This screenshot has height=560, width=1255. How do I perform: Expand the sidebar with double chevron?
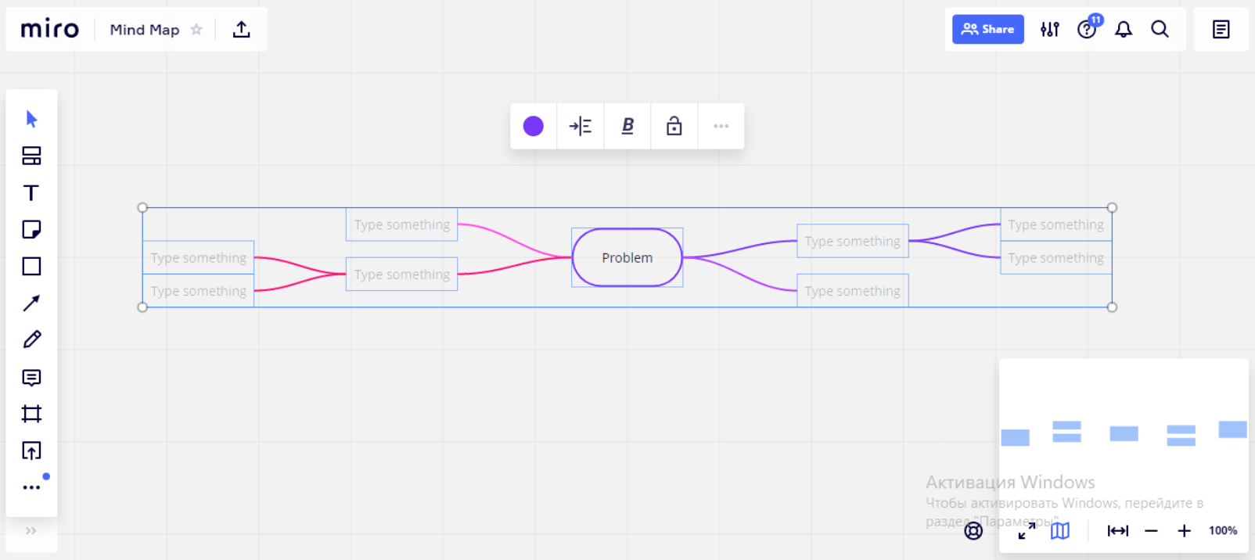31,531
